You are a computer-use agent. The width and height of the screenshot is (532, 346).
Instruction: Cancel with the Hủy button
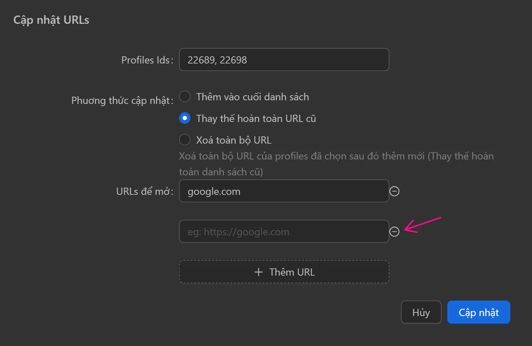point(421,312)
